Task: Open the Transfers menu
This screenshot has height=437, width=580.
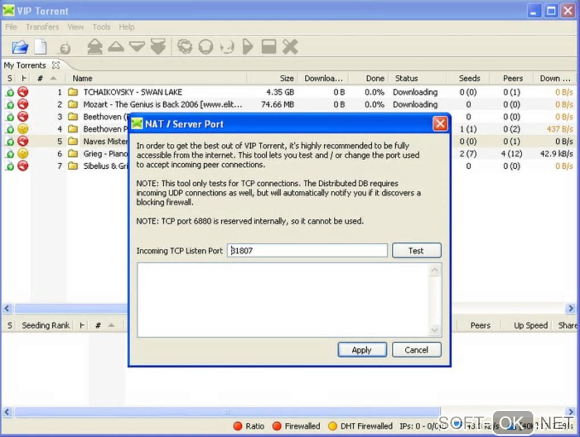Action: coord(42,27)
